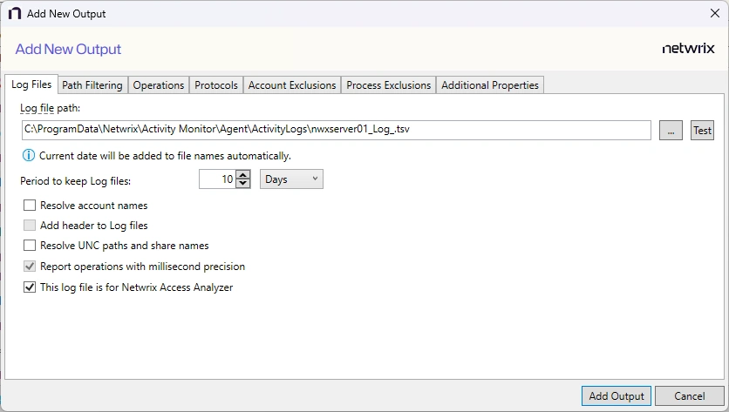Click the Add Output button

616,395
